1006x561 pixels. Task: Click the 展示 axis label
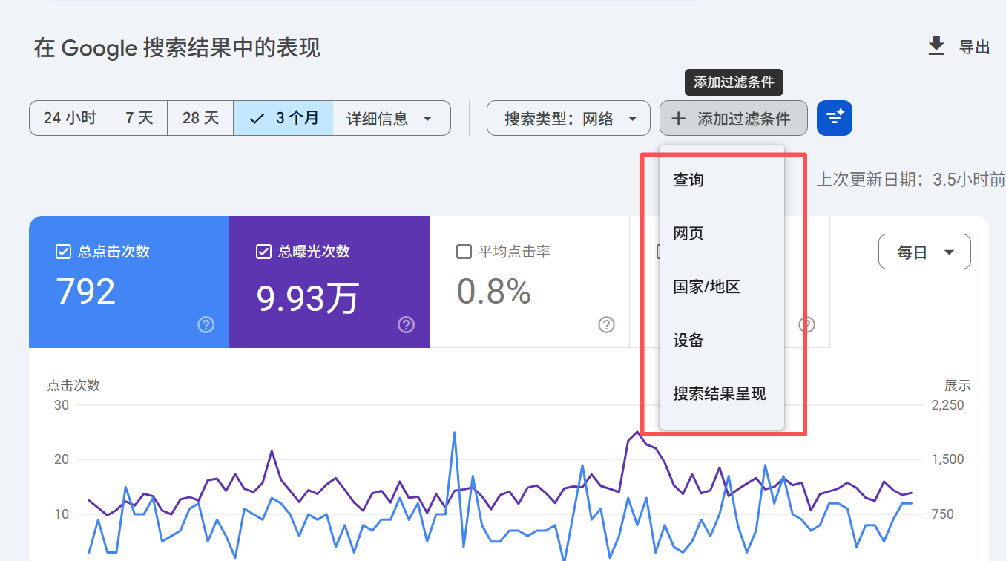click(x=957, y=386)
